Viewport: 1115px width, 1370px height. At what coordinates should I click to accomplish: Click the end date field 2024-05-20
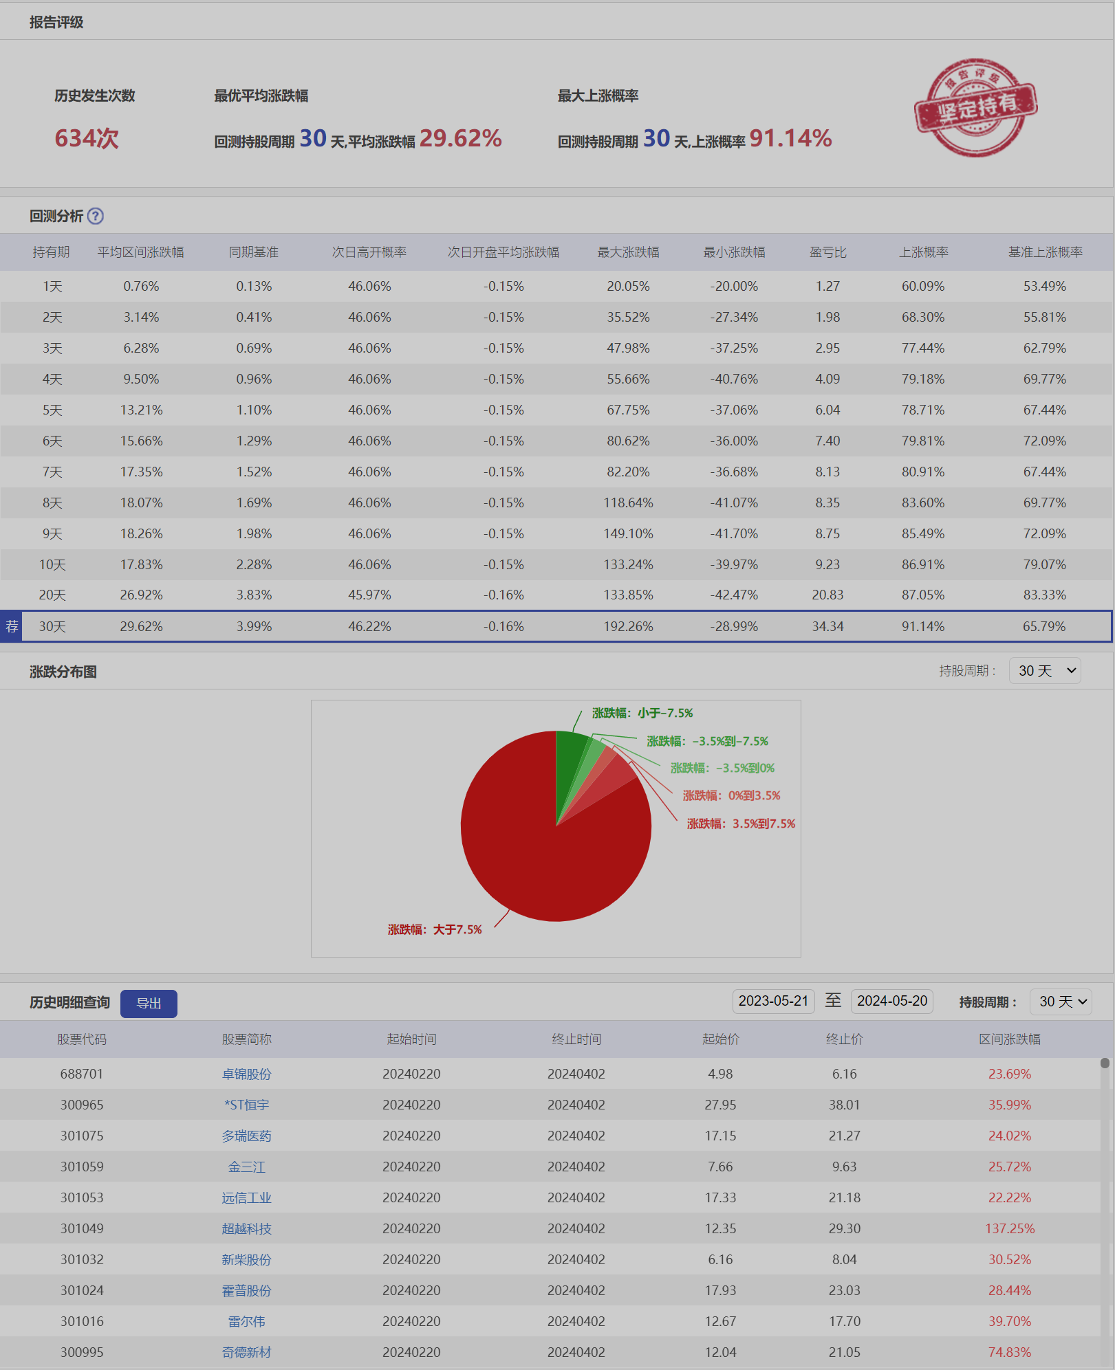[891, 1001]
